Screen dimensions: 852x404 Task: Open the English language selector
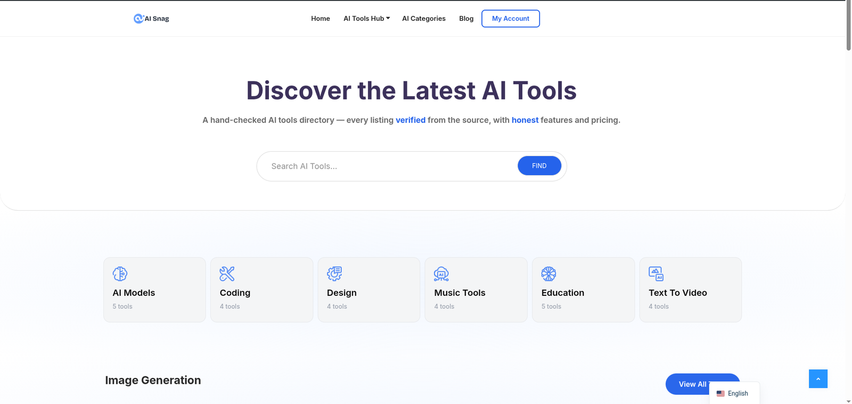pos(734,393)
